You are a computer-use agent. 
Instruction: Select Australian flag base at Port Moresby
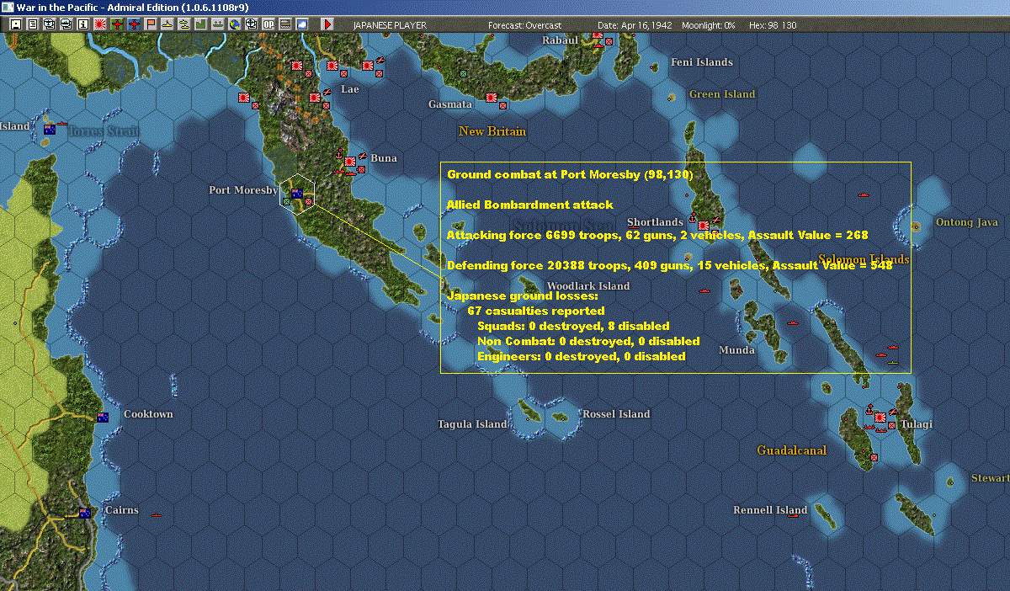[296, 194]
